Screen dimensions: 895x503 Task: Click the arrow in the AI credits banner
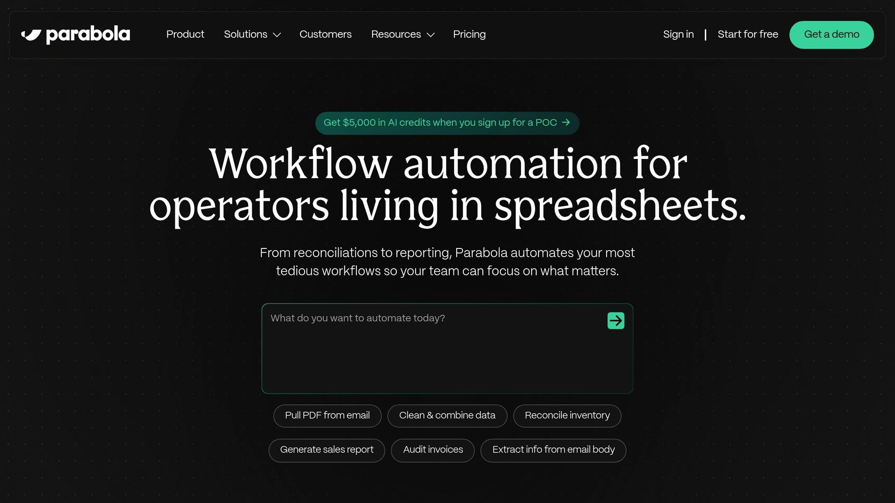(566, 122)
